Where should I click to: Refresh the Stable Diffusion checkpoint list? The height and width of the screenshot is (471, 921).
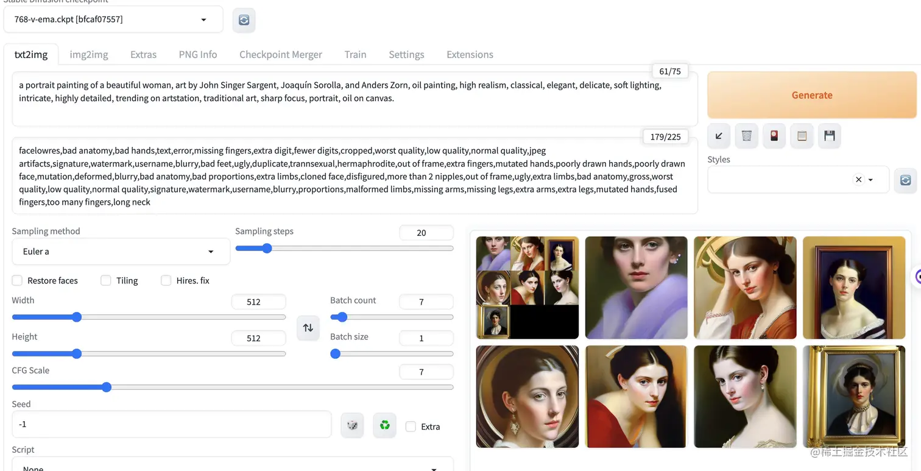[x=244, y=19]
